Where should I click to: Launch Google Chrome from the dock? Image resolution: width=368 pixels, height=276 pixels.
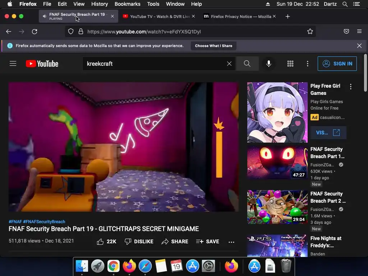coord(113,266)
